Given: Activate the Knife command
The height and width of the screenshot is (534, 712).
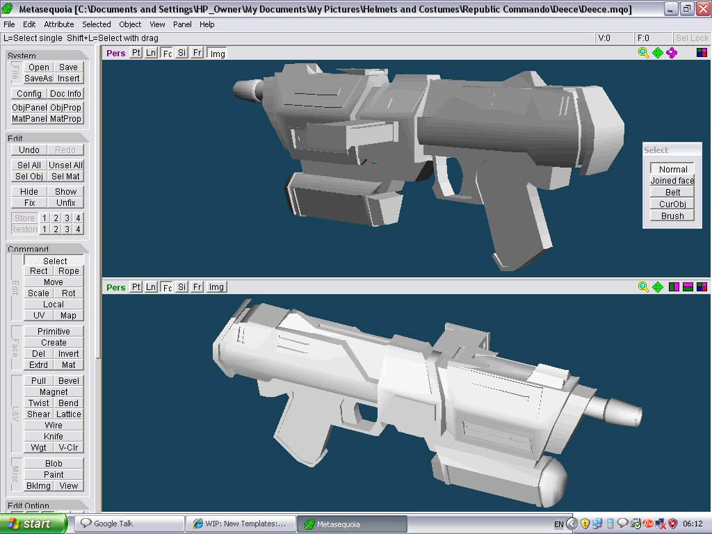Looking at the screenshot, I should click(x=54, y=437).
